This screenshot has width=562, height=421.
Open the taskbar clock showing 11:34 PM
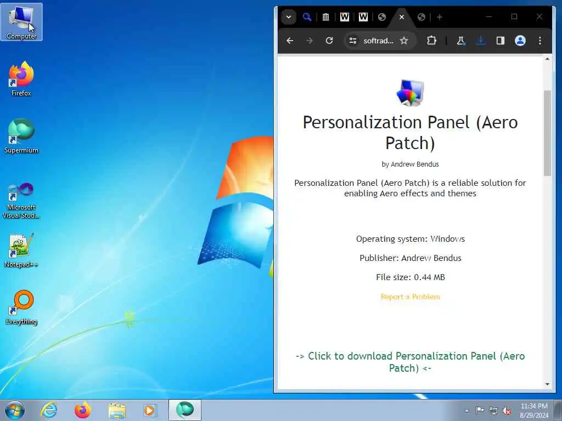tap(534, 411)
